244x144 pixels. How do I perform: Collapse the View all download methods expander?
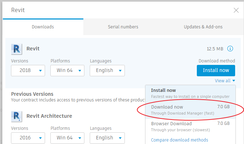point(225,81)
